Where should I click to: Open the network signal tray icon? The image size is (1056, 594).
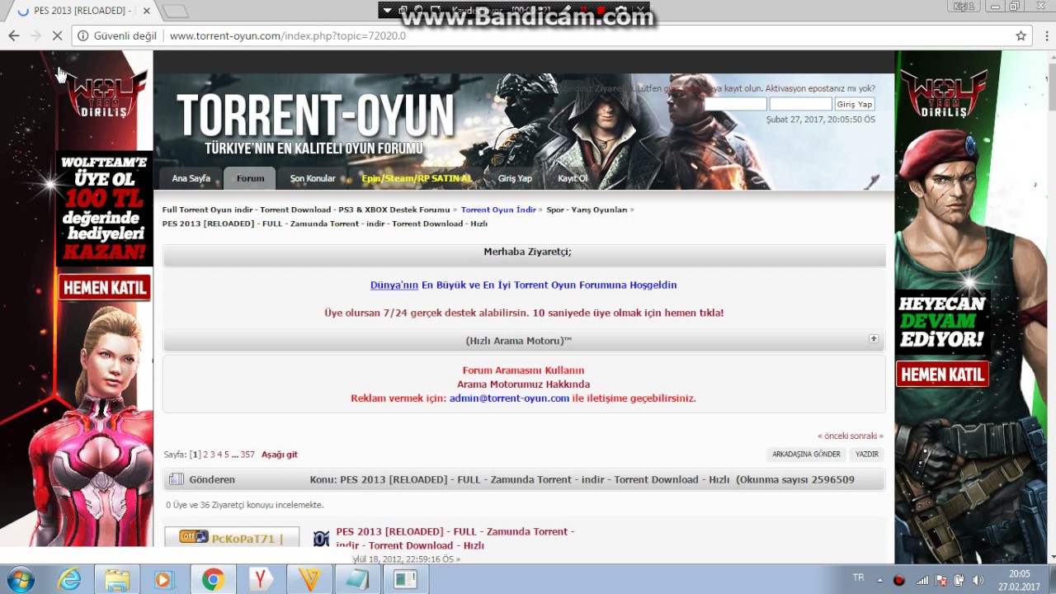pos(922,580)
